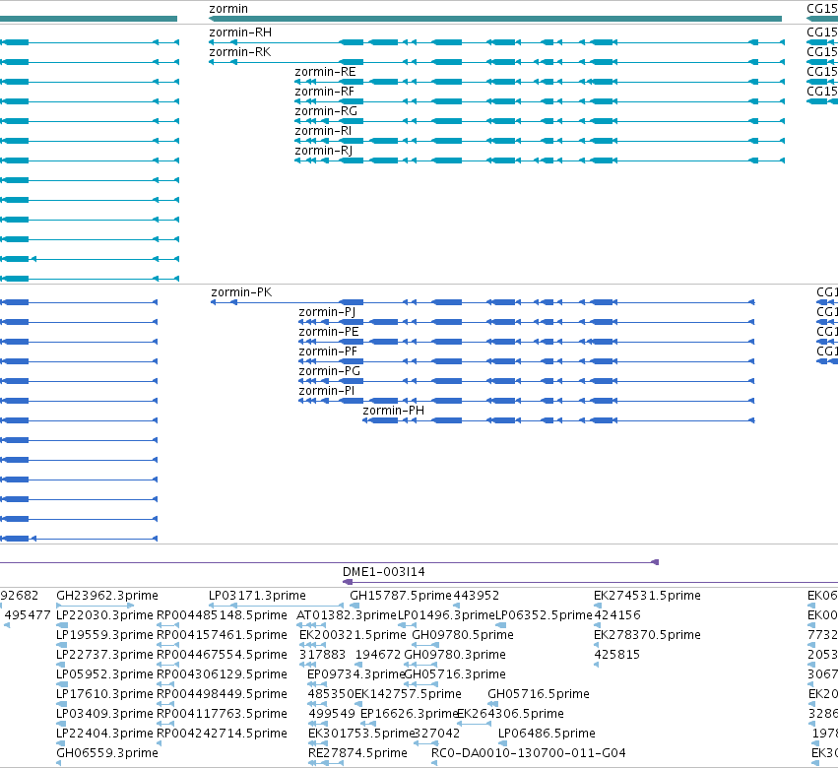838x768 pixels.
Task: Click the EK142757.5prime EST label
Action: pos(408,694)
